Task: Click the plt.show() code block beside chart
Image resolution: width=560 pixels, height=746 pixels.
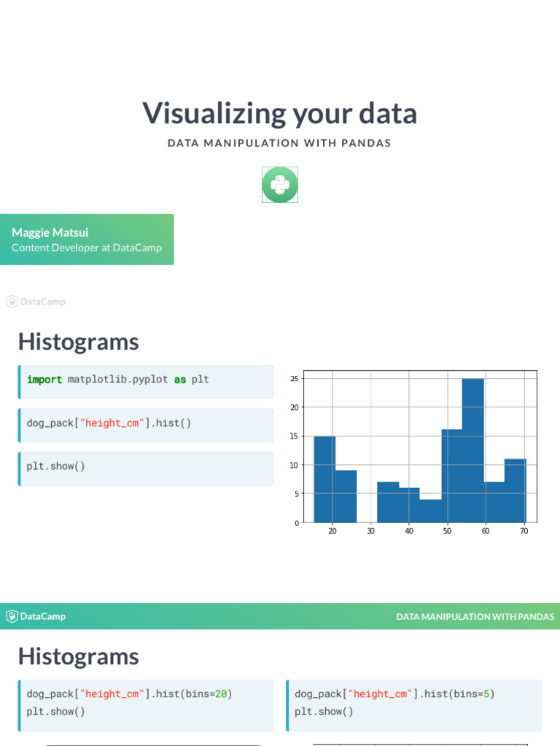Action: coord(146,466)
